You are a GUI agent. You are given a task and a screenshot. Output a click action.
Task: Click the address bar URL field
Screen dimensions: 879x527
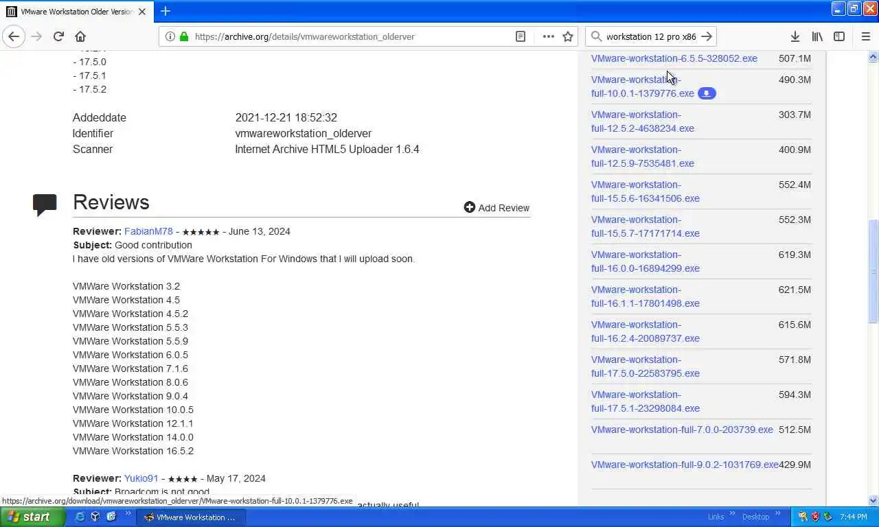[350, 36]
